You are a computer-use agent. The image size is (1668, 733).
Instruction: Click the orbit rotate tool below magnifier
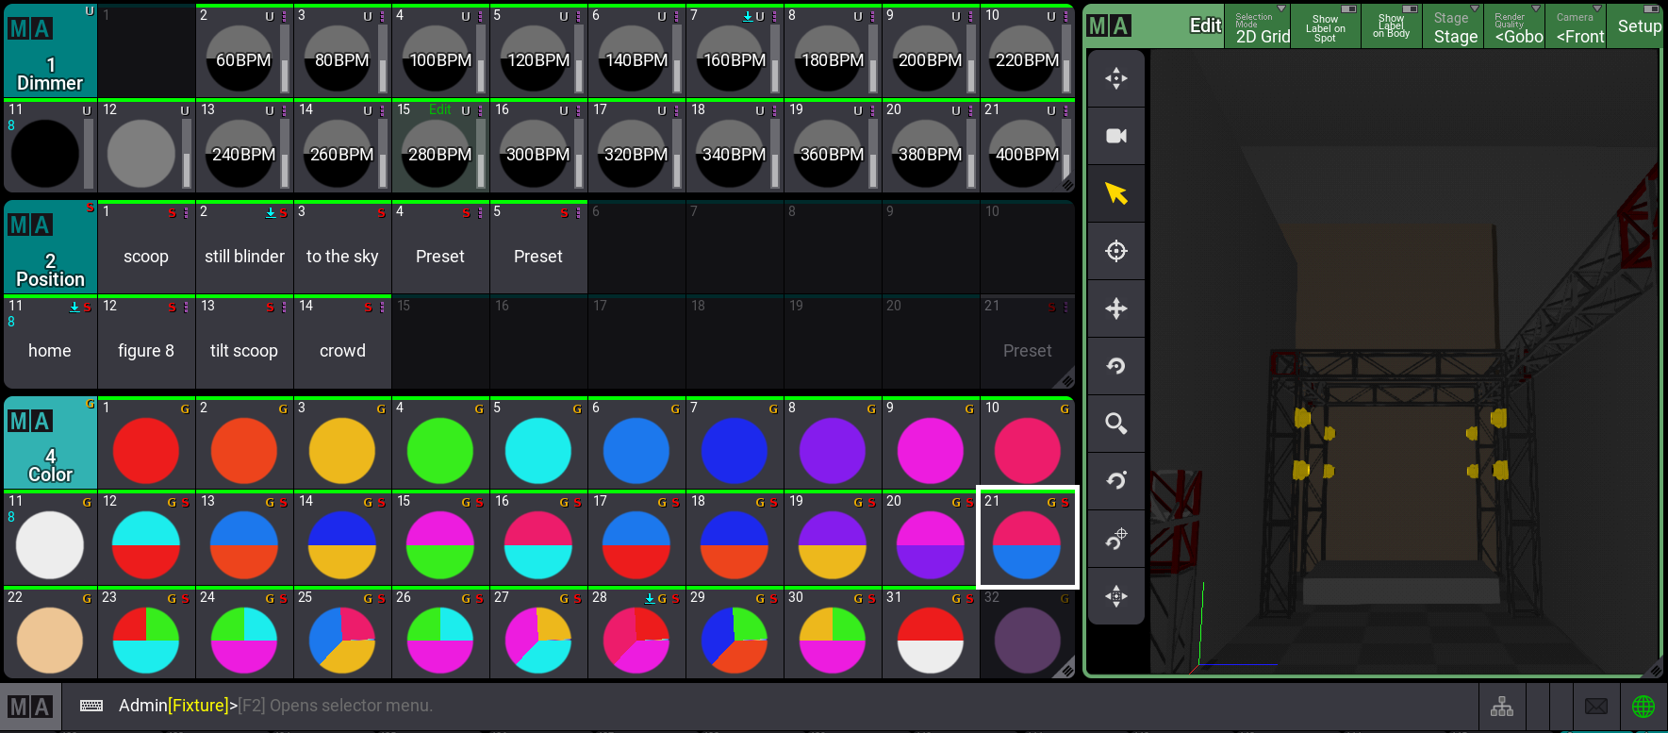1116,481
